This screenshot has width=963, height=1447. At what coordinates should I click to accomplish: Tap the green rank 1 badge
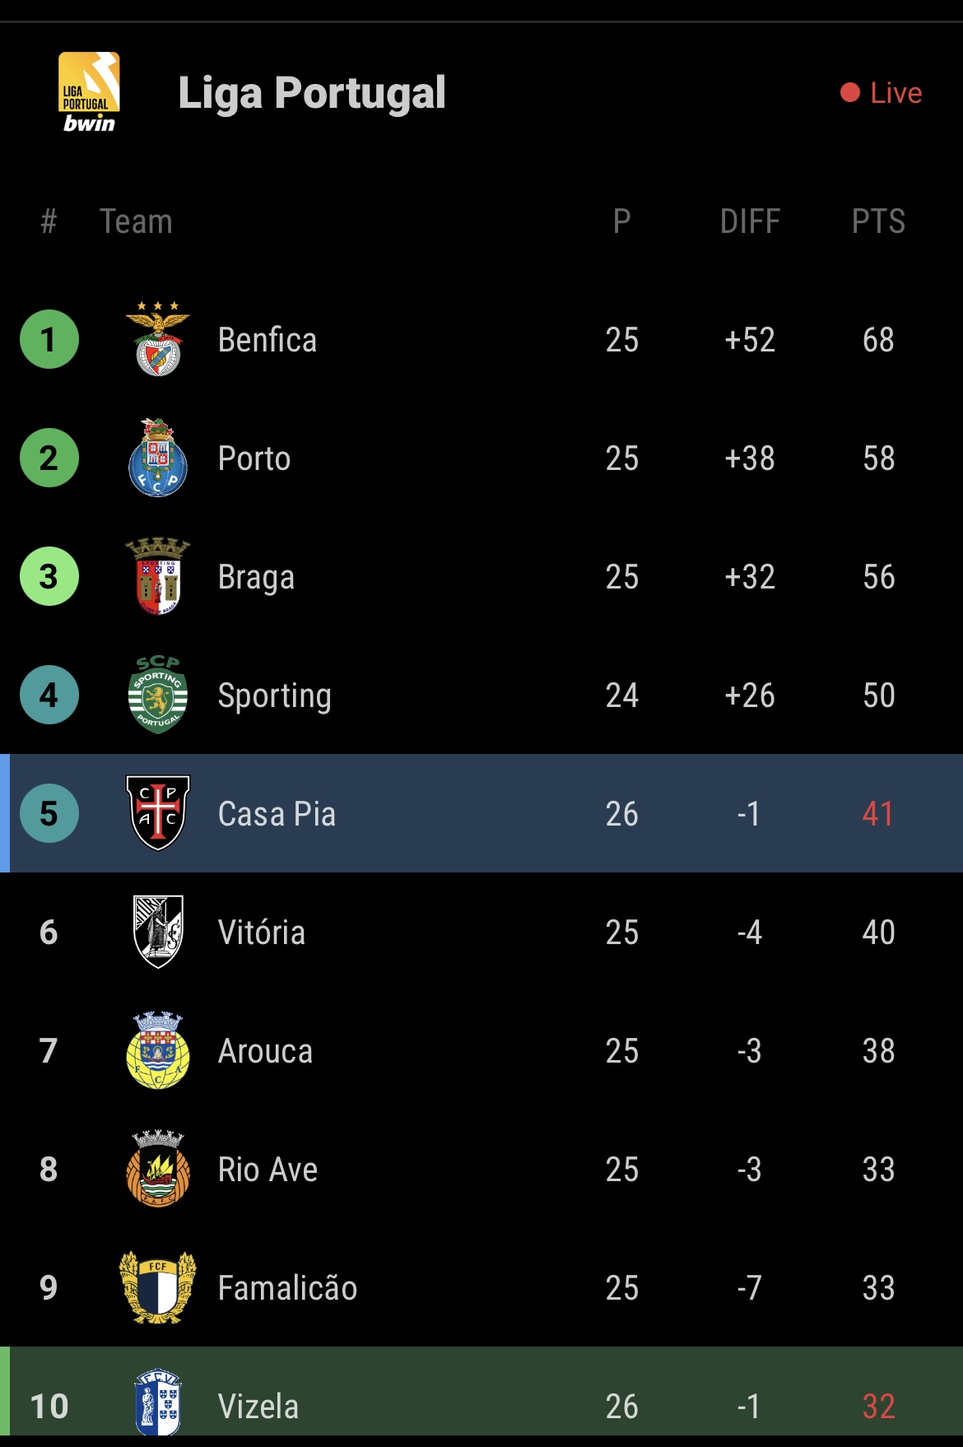click(x=49, y=339)
